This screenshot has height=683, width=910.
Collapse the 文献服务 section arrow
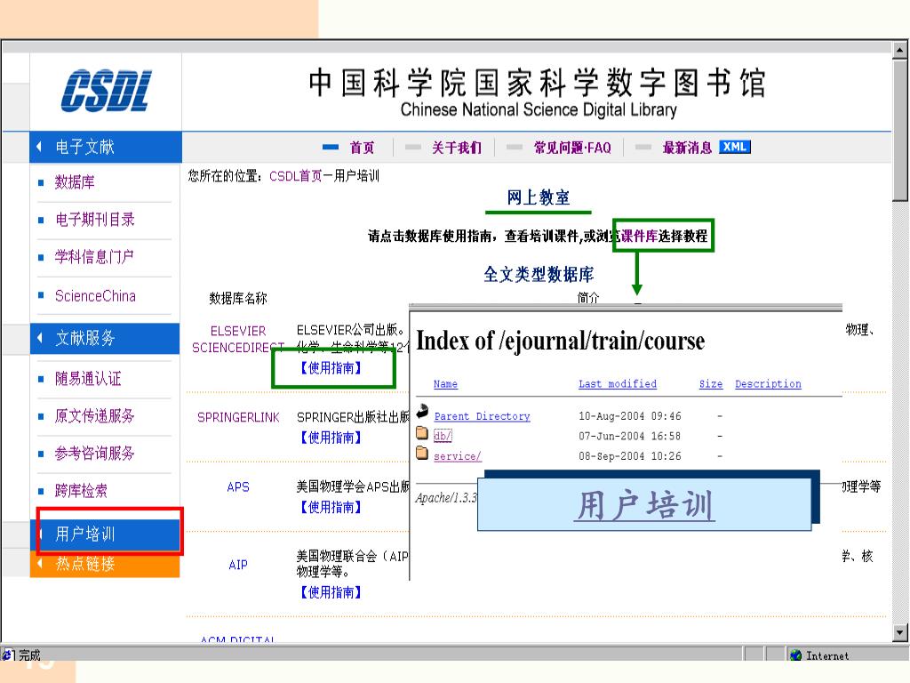[39, 337]
